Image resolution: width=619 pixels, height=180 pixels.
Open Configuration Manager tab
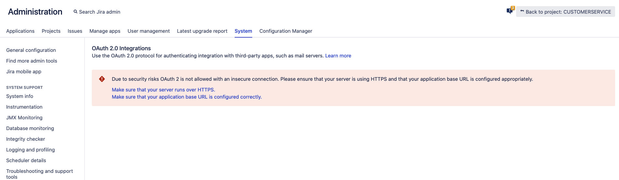coord(286,31)
